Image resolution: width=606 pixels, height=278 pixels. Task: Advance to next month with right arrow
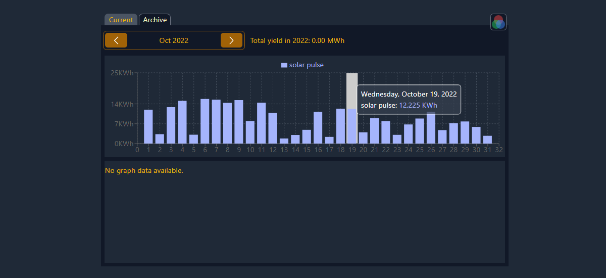coord(231,40)
